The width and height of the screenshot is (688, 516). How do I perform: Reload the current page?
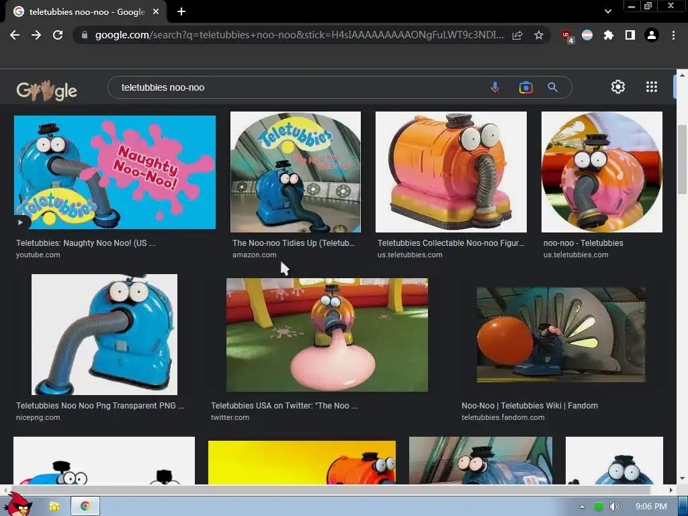[x=58, y=35]
